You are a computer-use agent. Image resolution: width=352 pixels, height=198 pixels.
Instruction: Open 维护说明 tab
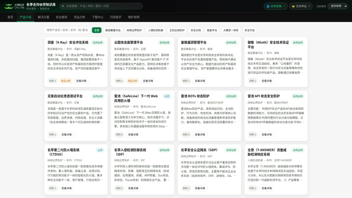134,17
